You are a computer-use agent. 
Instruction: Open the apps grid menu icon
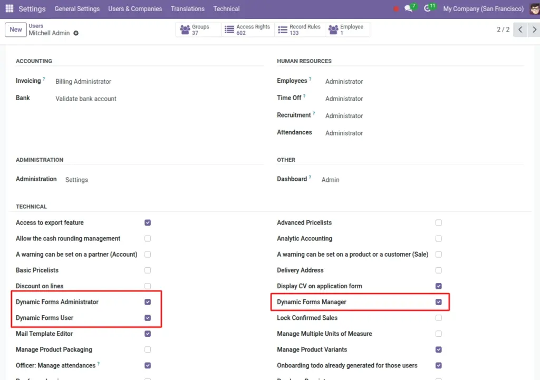coord(9,8)
